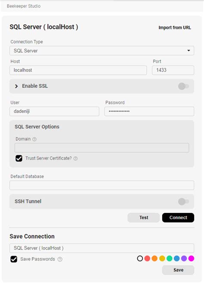Select the white empty color swatch
This screenshot has width=204, height=285.
click(140, 258)
